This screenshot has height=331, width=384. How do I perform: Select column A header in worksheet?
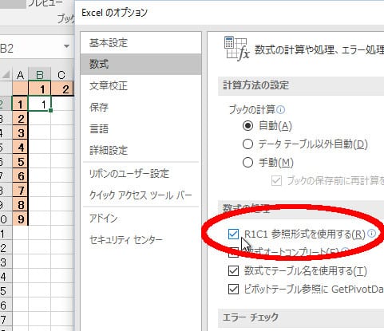20,75
